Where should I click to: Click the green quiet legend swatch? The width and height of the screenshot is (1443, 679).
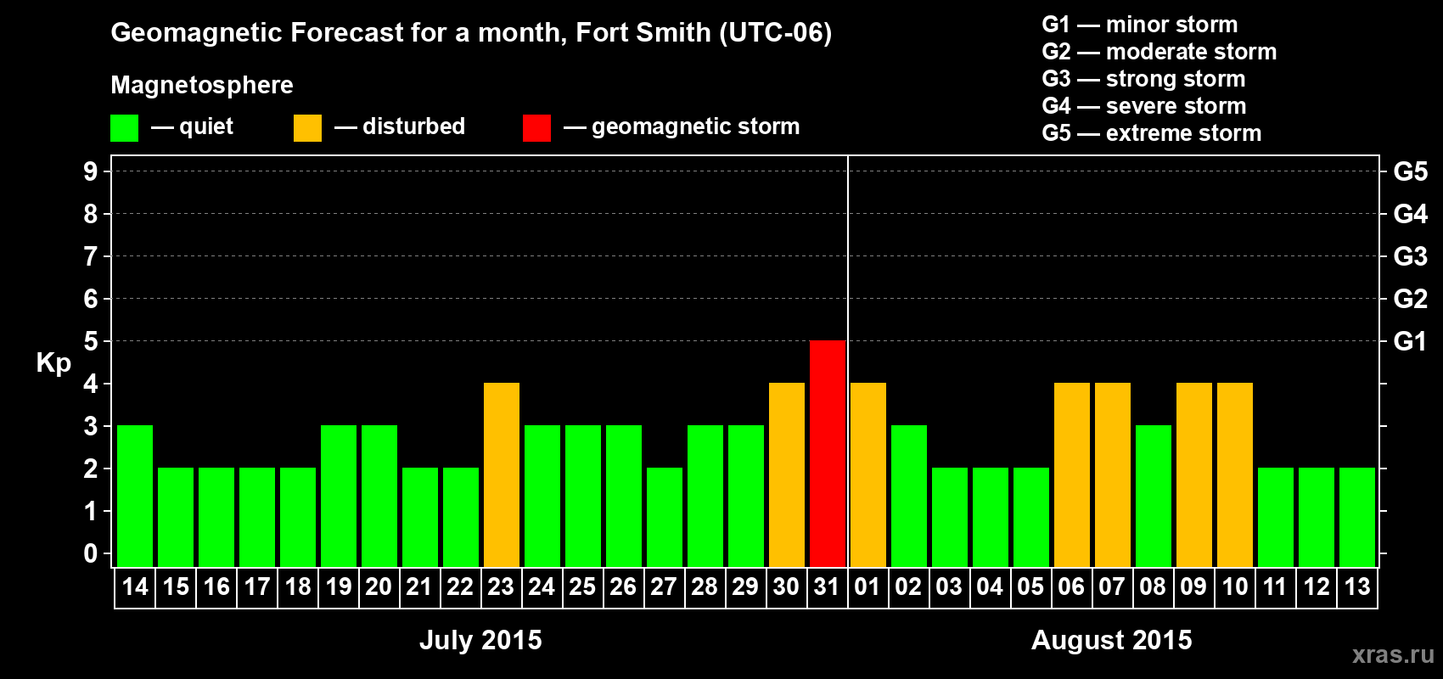(x=124, y=128)
